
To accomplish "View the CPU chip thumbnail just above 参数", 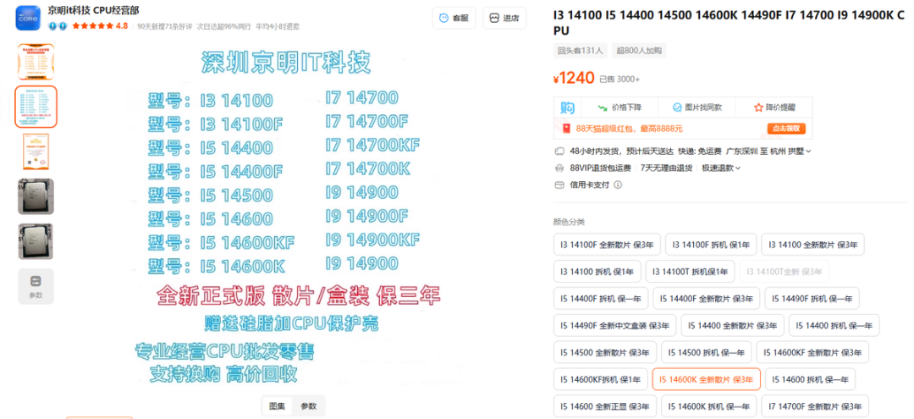I will coord(36,241).
